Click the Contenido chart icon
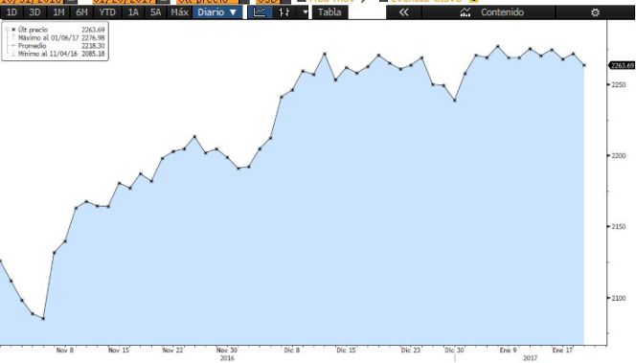 (466, 12)
